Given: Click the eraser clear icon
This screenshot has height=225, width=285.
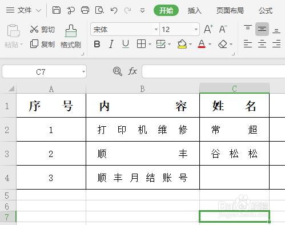Looking at the screenshot, I should tap(223, 45).
